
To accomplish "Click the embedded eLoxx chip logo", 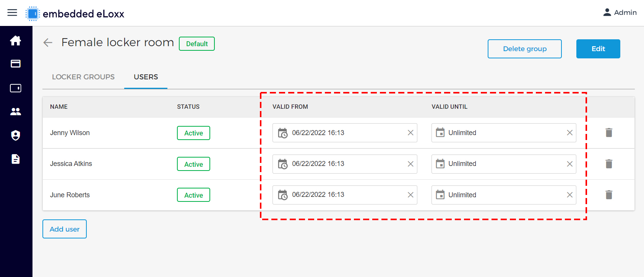I will [33, 14].
